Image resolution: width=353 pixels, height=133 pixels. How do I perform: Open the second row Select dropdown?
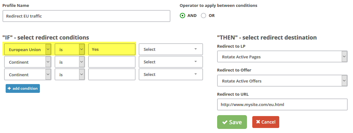171,62
